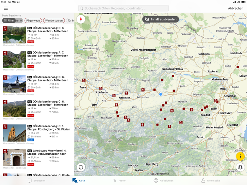Select the hiking marker northwest of Berndorf
Image resolution: width=247 pixels, height=185 pixels.
coord(192,110)
